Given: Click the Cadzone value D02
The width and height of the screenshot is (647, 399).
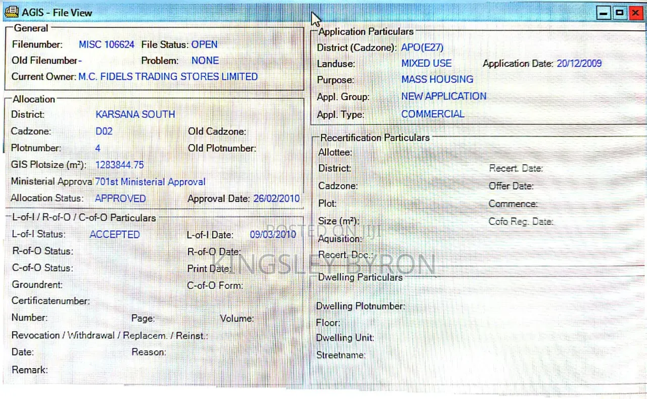Looking at the screenshot, I should [x=104, y=131].
